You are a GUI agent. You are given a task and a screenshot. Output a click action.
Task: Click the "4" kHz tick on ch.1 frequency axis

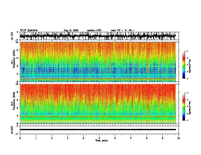[18, 66]
